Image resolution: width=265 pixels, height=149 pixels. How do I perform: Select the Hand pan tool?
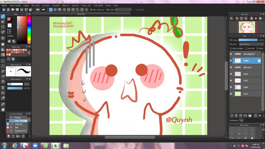pyautogui.click(x=3, y=109)
